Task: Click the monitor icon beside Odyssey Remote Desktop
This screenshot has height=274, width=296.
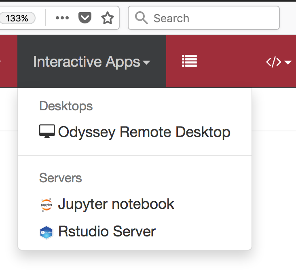Action: (47, 131)
